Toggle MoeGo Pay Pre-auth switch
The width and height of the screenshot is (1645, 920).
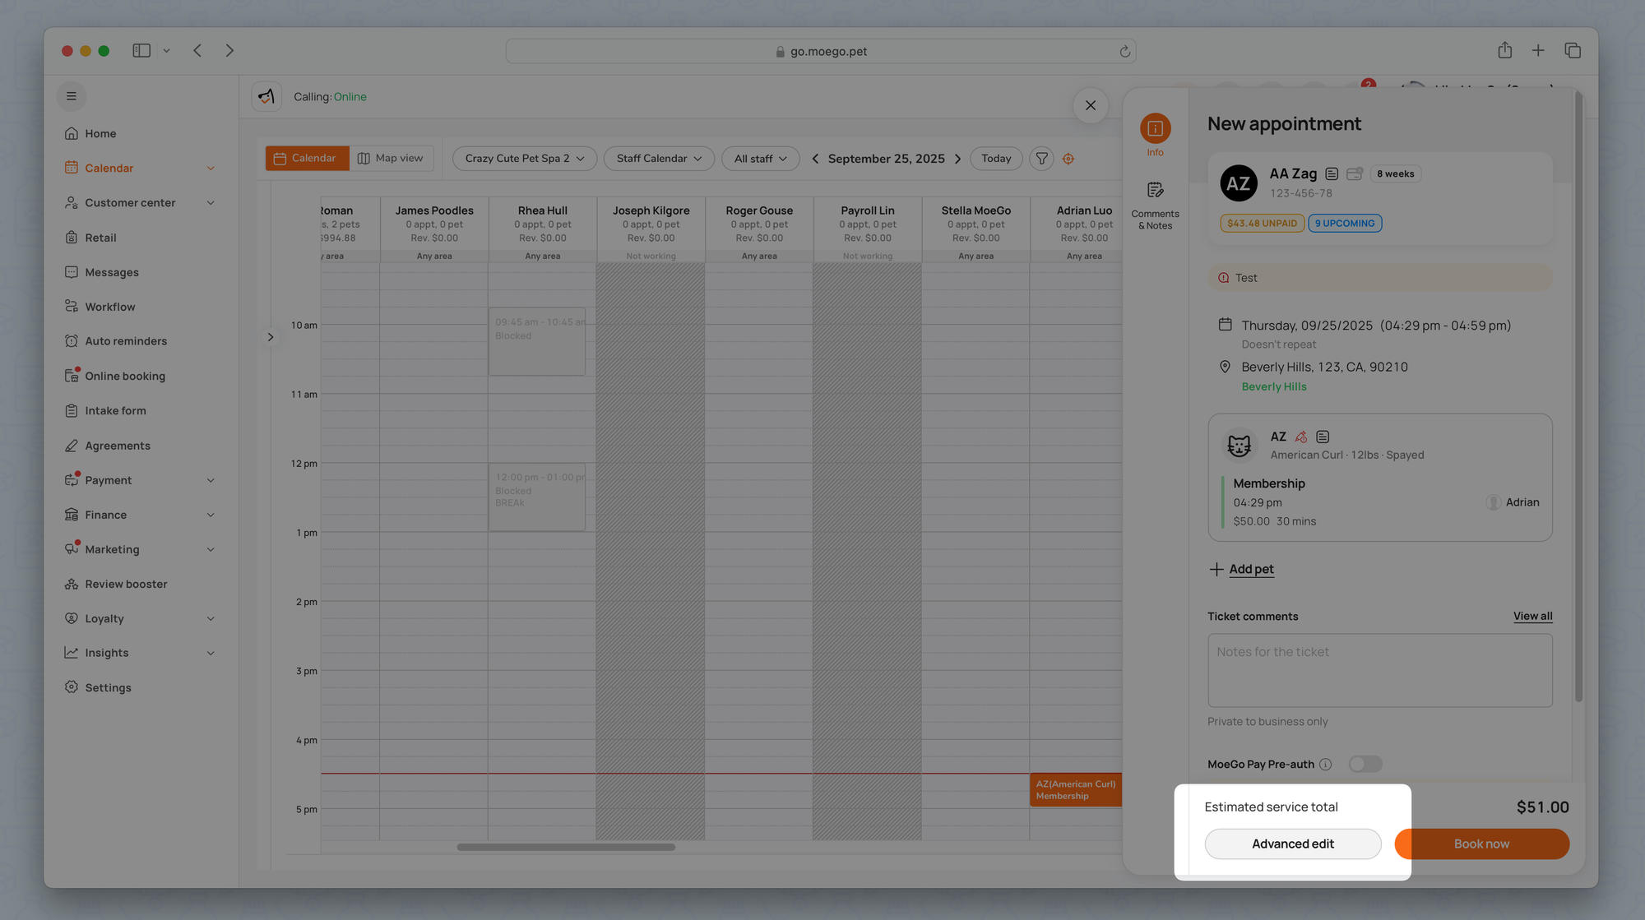pos(1365,765)
